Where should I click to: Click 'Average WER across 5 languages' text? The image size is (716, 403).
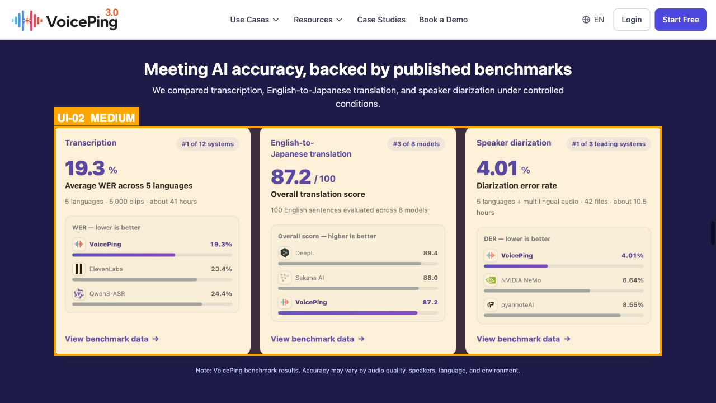(x=129, y=186)
